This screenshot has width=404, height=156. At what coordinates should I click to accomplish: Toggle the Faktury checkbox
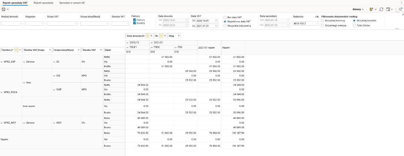(x=135, y=20)
